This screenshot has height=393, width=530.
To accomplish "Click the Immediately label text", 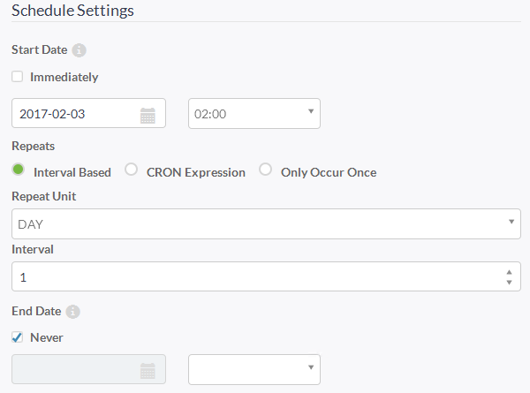I will click(64, 77).
